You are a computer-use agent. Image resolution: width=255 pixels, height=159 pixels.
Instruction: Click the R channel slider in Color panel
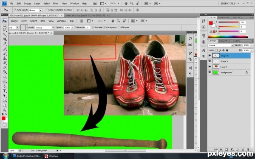(x=229, y=22)
